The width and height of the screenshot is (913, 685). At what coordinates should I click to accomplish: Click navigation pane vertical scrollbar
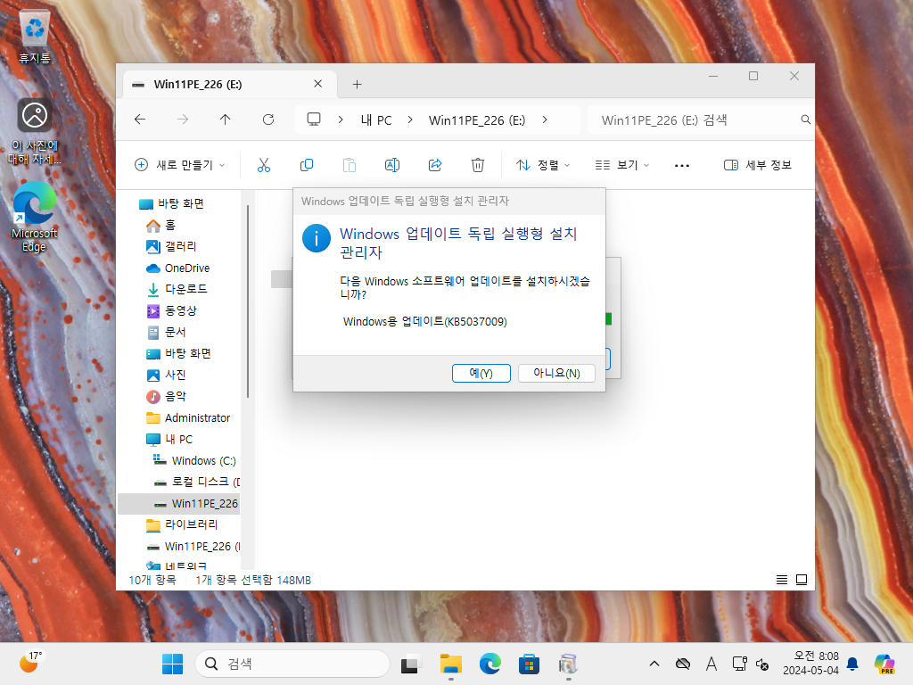point(248,301)
